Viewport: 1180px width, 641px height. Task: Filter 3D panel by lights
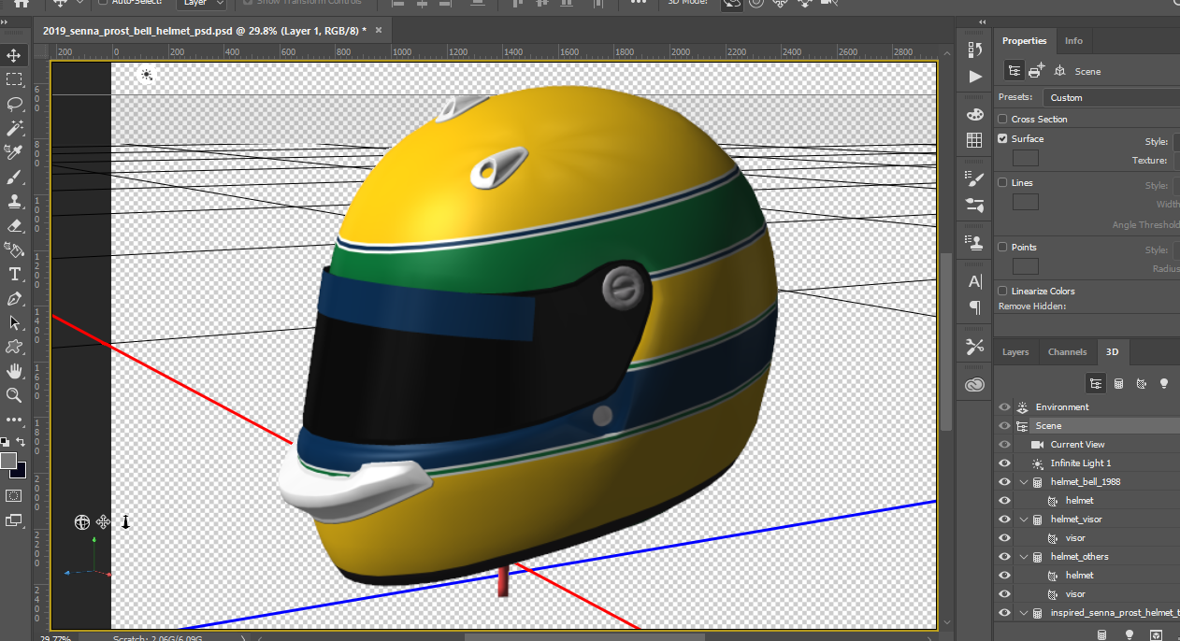pyautogui.click(x=1164, y=383)
